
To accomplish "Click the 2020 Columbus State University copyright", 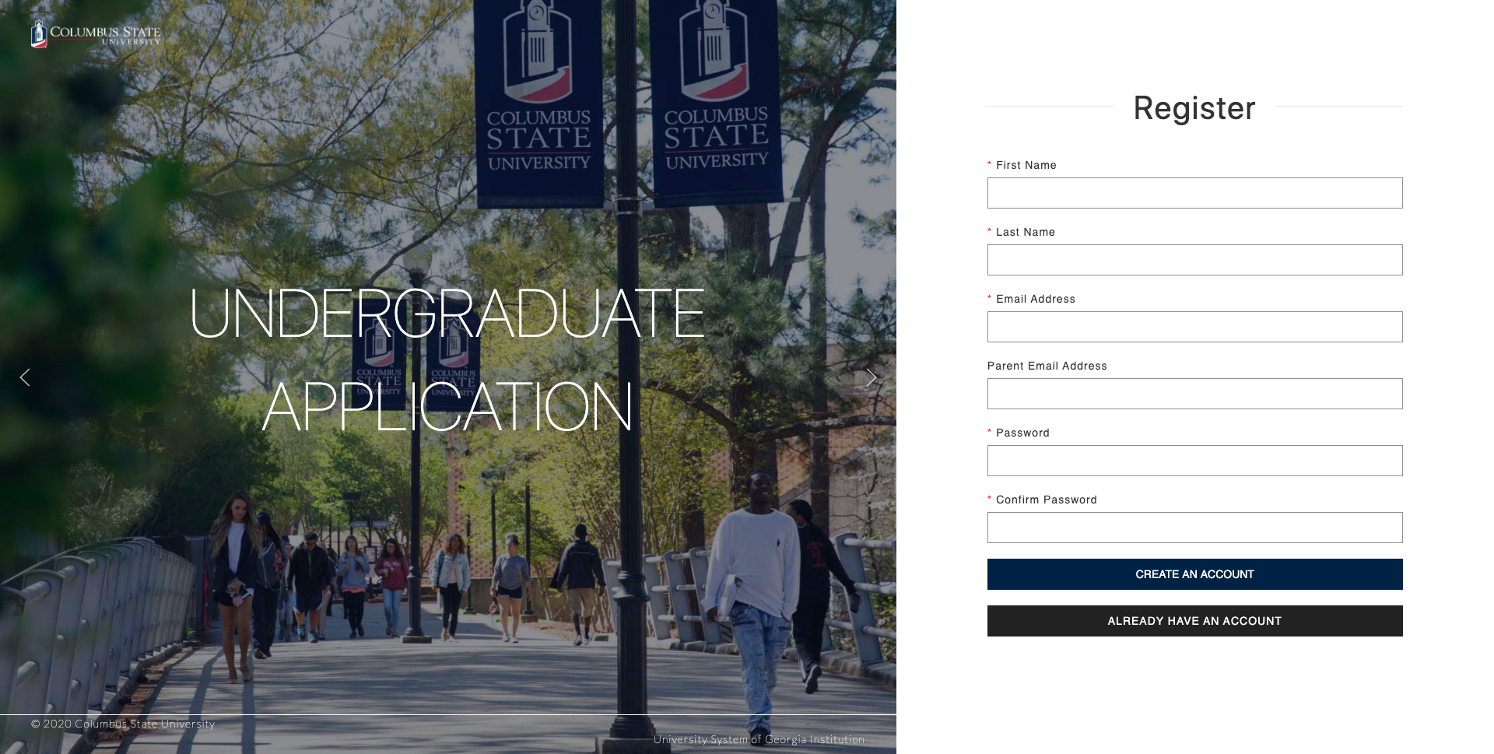I will 123,724.
